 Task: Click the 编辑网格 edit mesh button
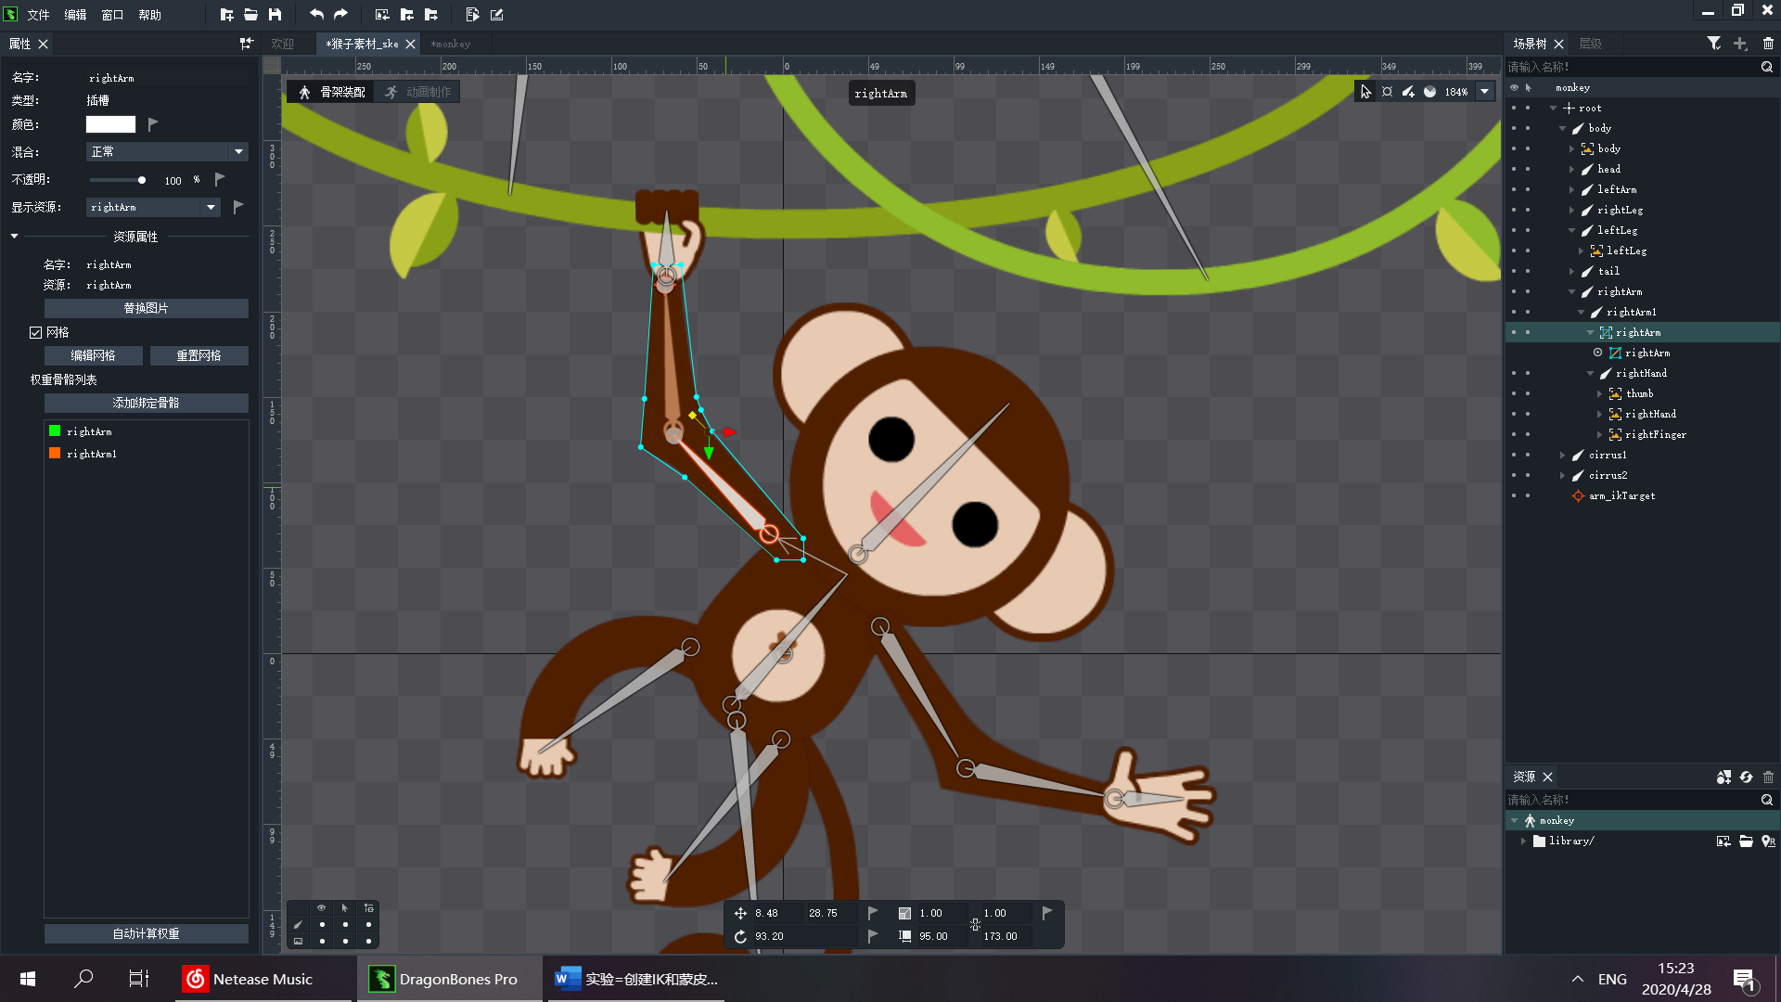pos(94,355)
